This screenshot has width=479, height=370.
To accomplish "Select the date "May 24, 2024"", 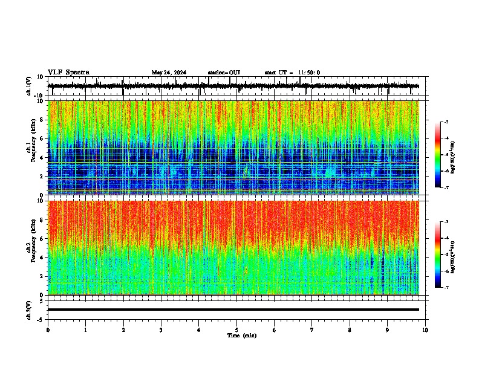I will click(x=169, y=73).
